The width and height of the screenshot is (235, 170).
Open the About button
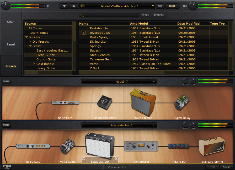tap(226, 167)
